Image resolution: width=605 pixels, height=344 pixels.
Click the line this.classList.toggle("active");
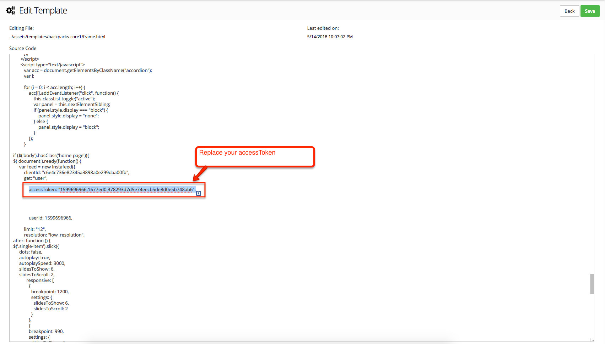click(64, 99)
